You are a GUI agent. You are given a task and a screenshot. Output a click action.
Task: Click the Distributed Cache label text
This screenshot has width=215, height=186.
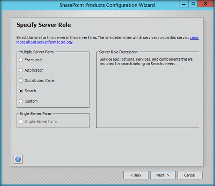40,80
